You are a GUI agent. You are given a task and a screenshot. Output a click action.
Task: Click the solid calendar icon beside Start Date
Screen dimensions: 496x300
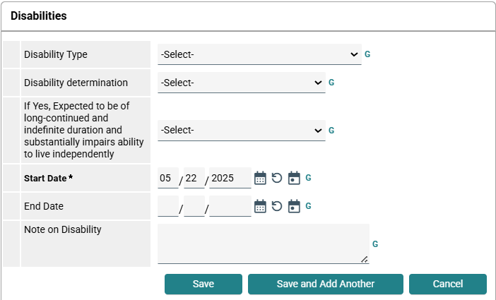(294, 178)
